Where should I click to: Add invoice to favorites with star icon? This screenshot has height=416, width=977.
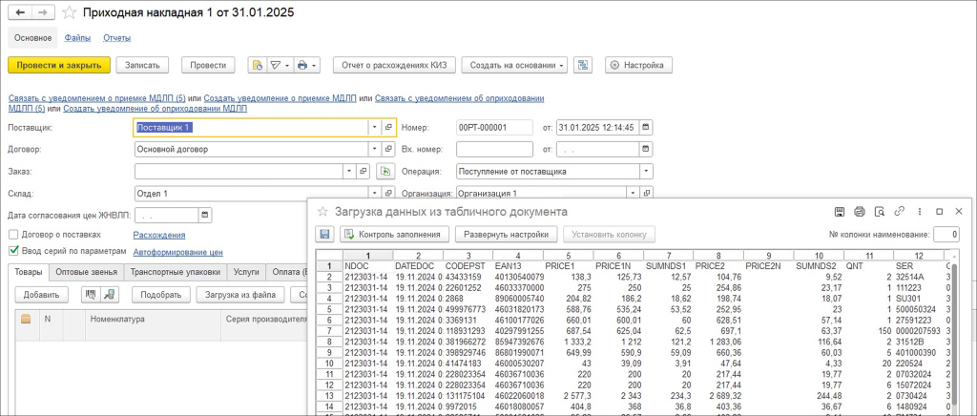70,13
